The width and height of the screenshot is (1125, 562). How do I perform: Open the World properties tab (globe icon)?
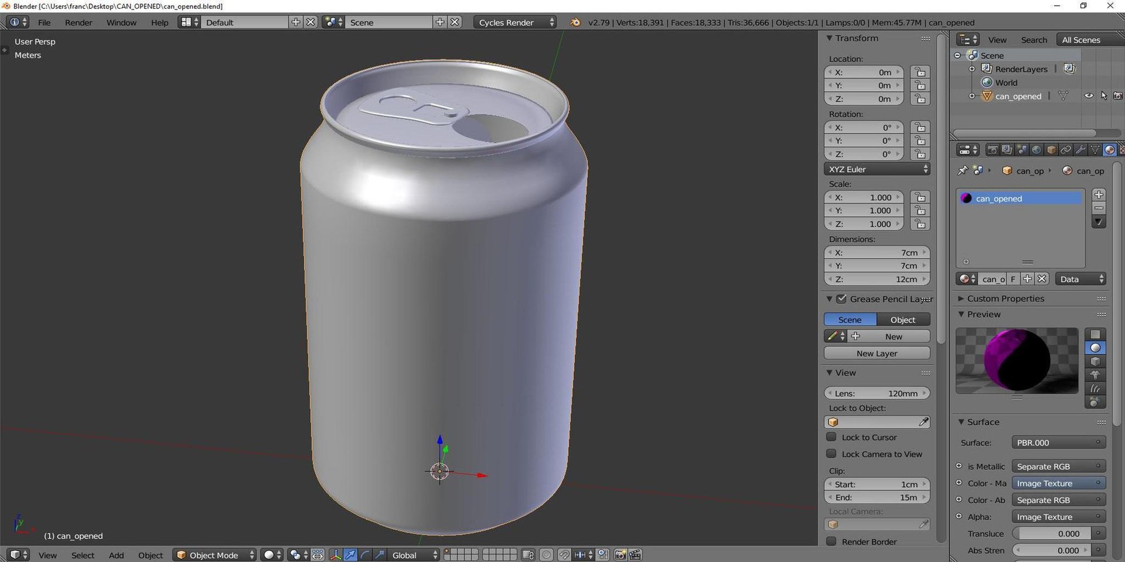pyautogui.click(x=1037, y=150)
